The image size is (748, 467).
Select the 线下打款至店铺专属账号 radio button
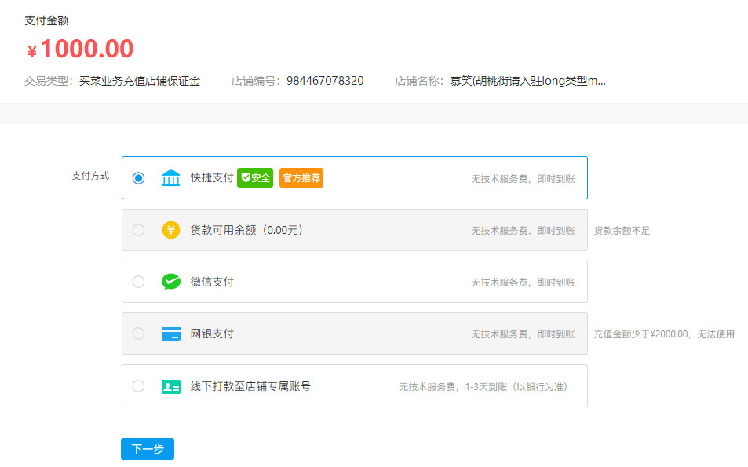[x=139, y=386]
